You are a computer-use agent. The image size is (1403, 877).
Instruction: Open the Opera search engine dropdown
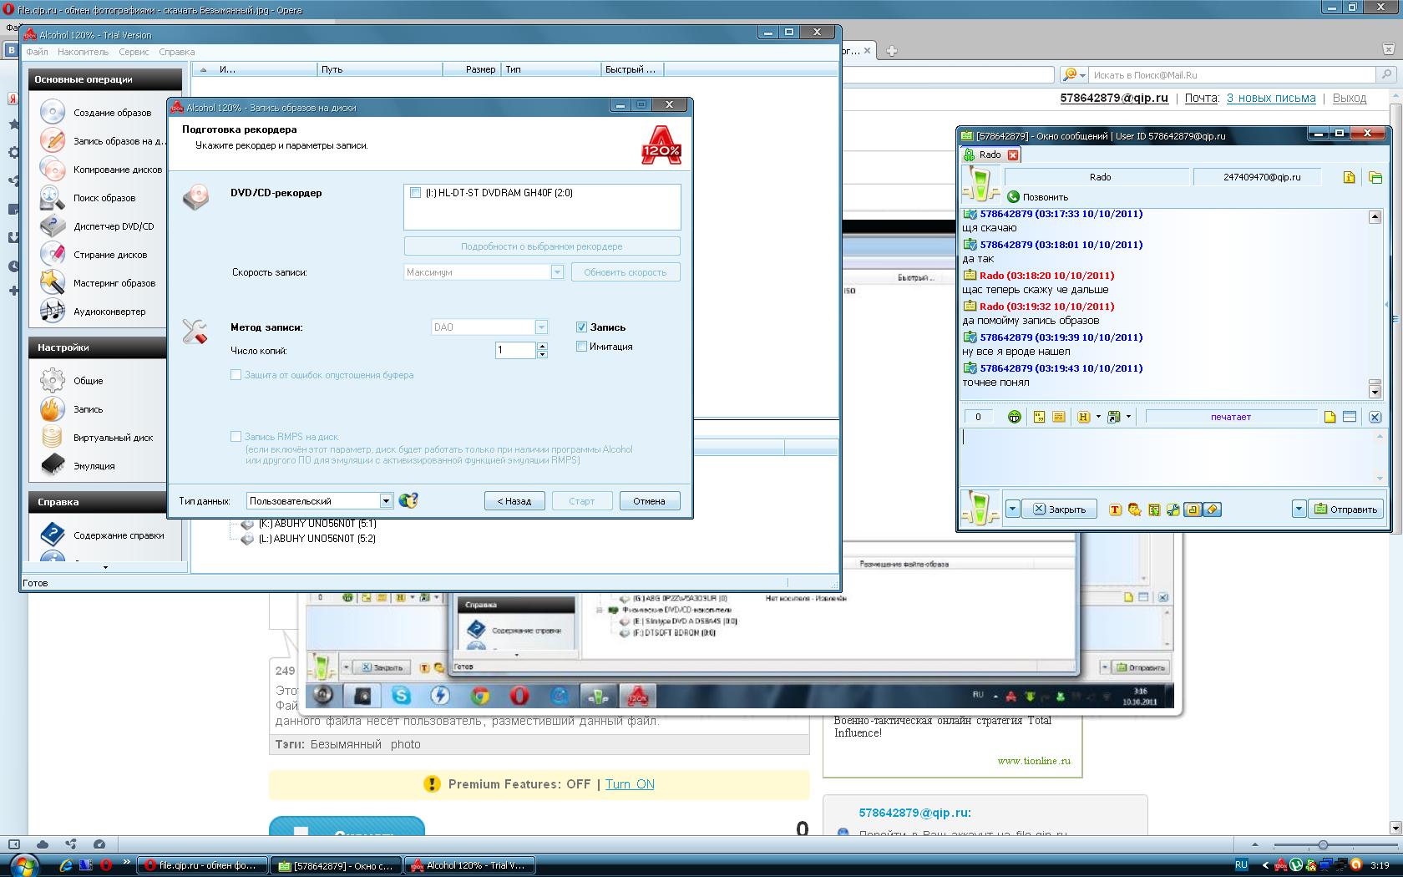point(1074,75)
